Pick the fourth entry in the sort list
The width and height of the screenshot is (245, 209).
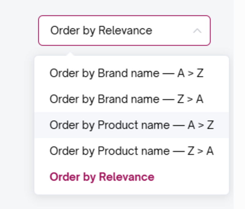coord(131,151)
